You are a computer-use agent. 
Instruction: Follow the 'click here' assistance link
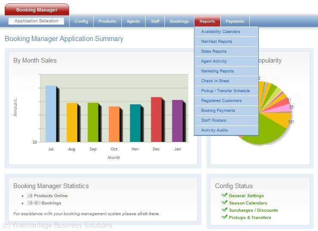pos(148,214)
